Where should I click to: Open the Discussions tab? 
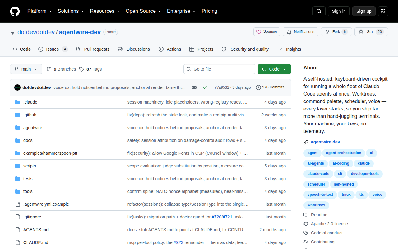pos(134,49)
